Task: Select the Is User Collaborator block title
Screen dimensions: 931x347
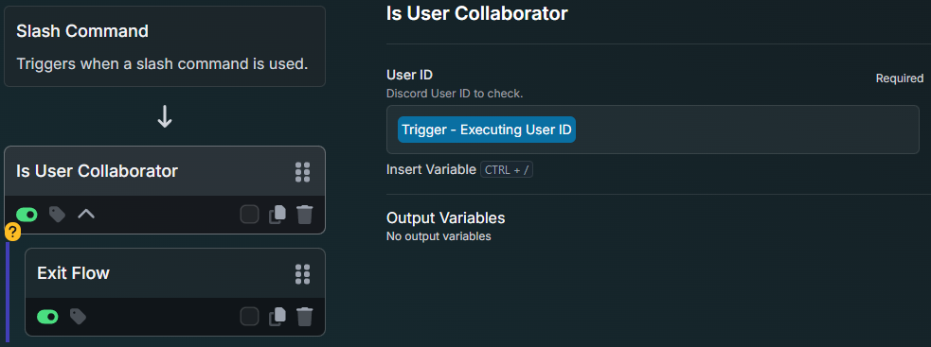Action: click(97, 171)
